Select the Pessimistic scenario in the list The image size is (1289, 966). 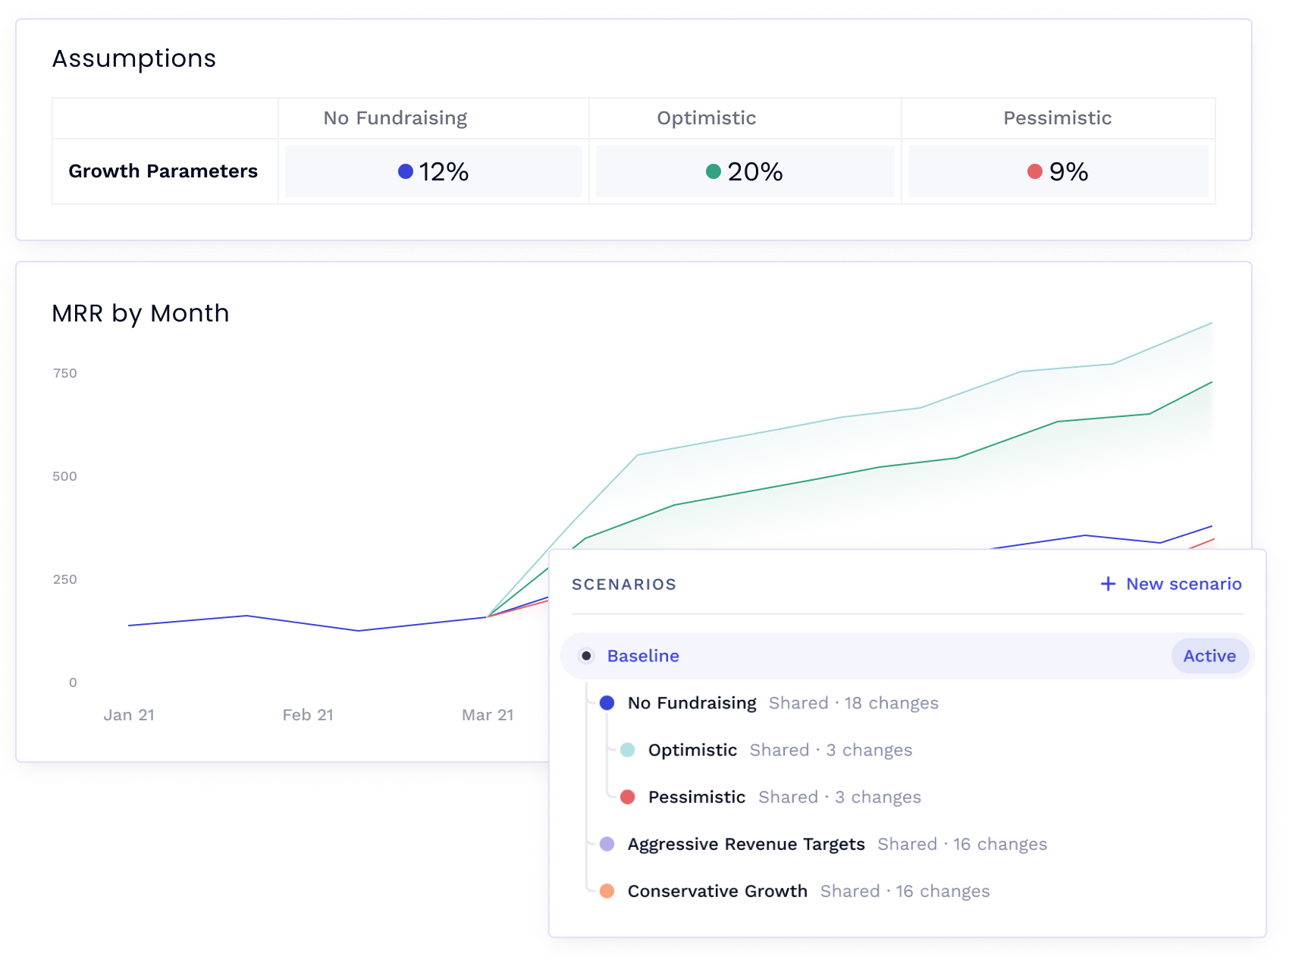click(696, 797)
